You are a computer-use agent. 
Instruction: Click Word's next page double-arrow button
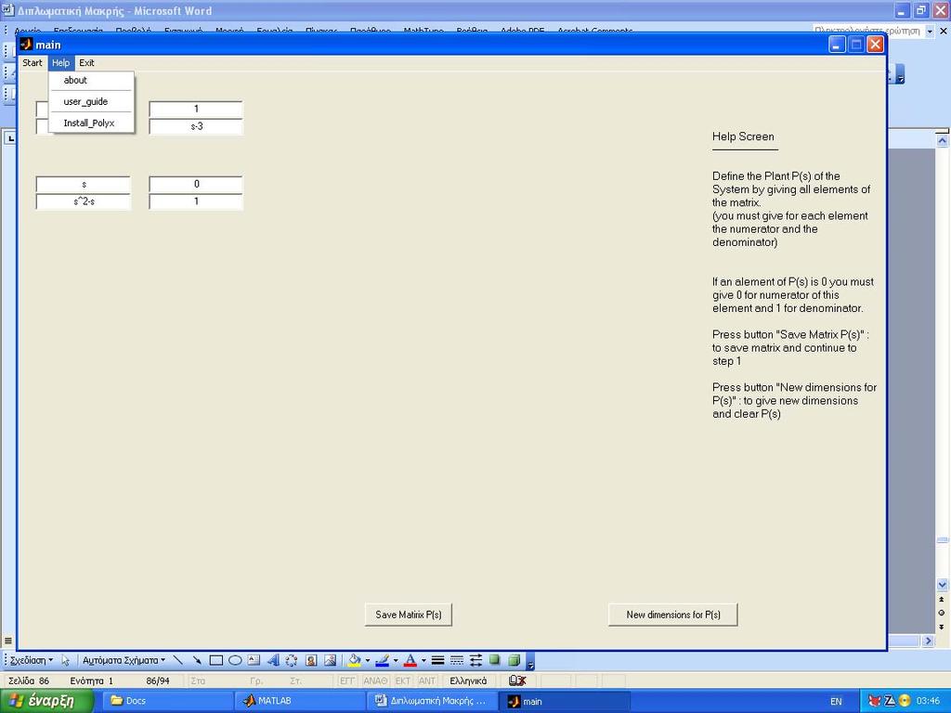click(942, 627)
